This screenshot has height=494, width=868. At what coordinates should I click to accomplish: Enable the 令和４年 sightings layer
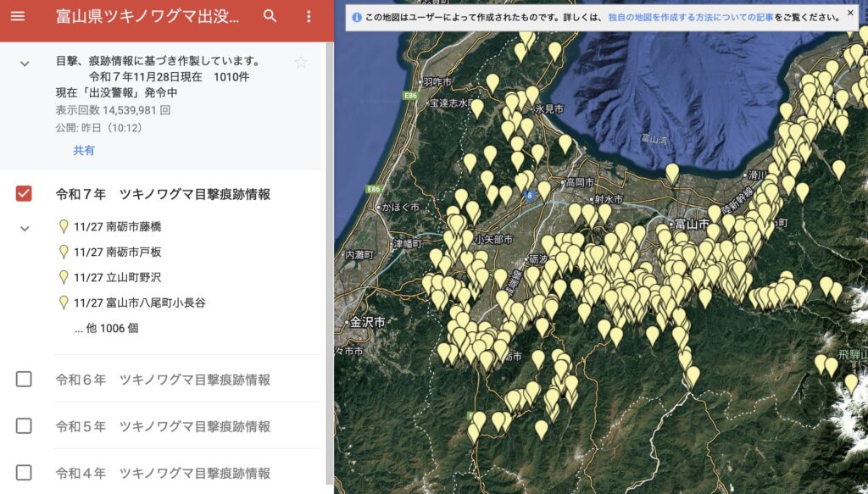coord(24,473)
